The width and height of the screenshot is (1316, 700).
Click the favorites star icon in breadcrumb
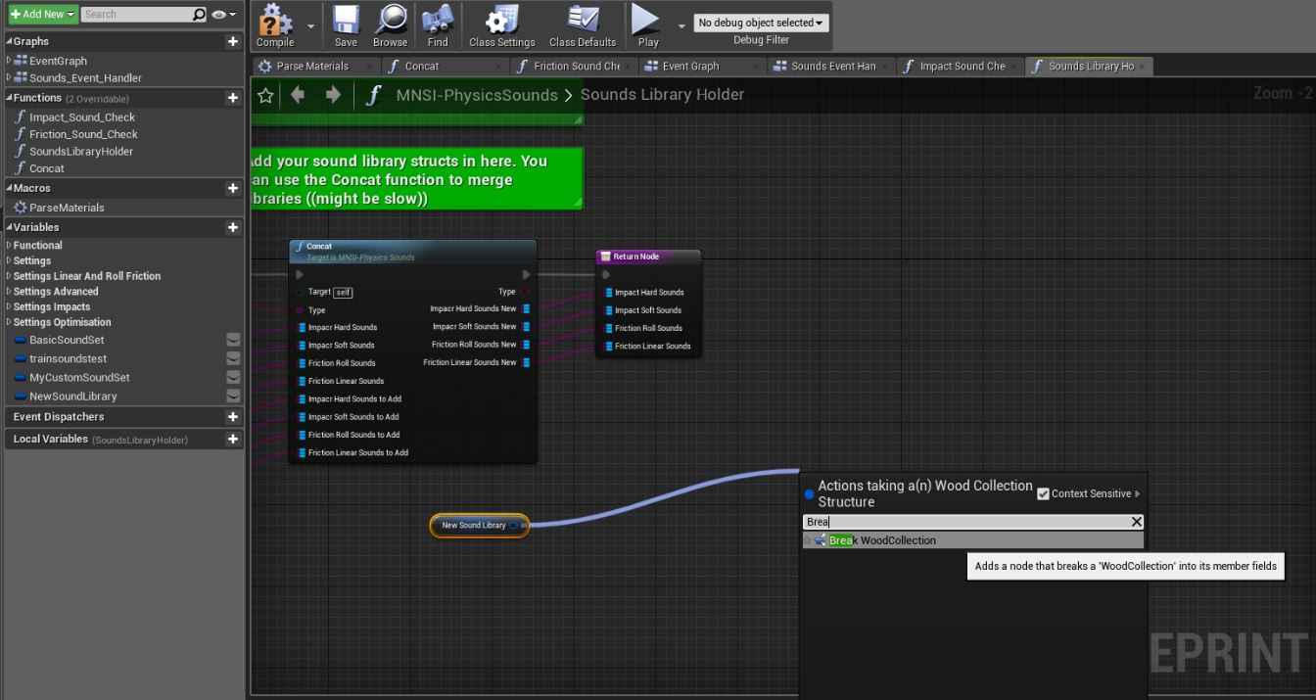[265, 95]
